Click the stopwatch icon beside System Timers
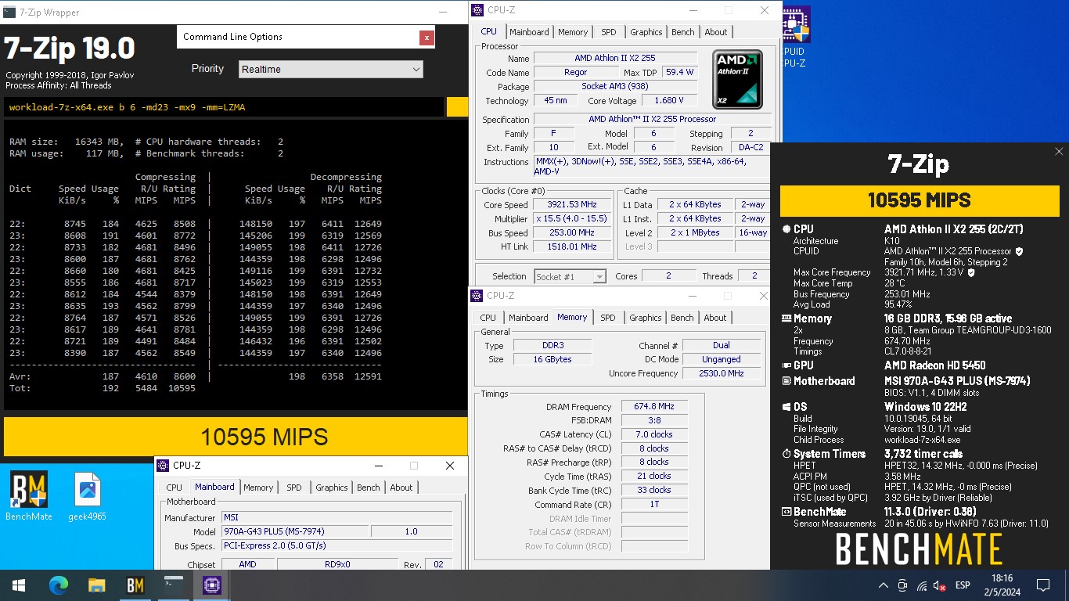The image size is (1069, 601). tap(786, 454)
